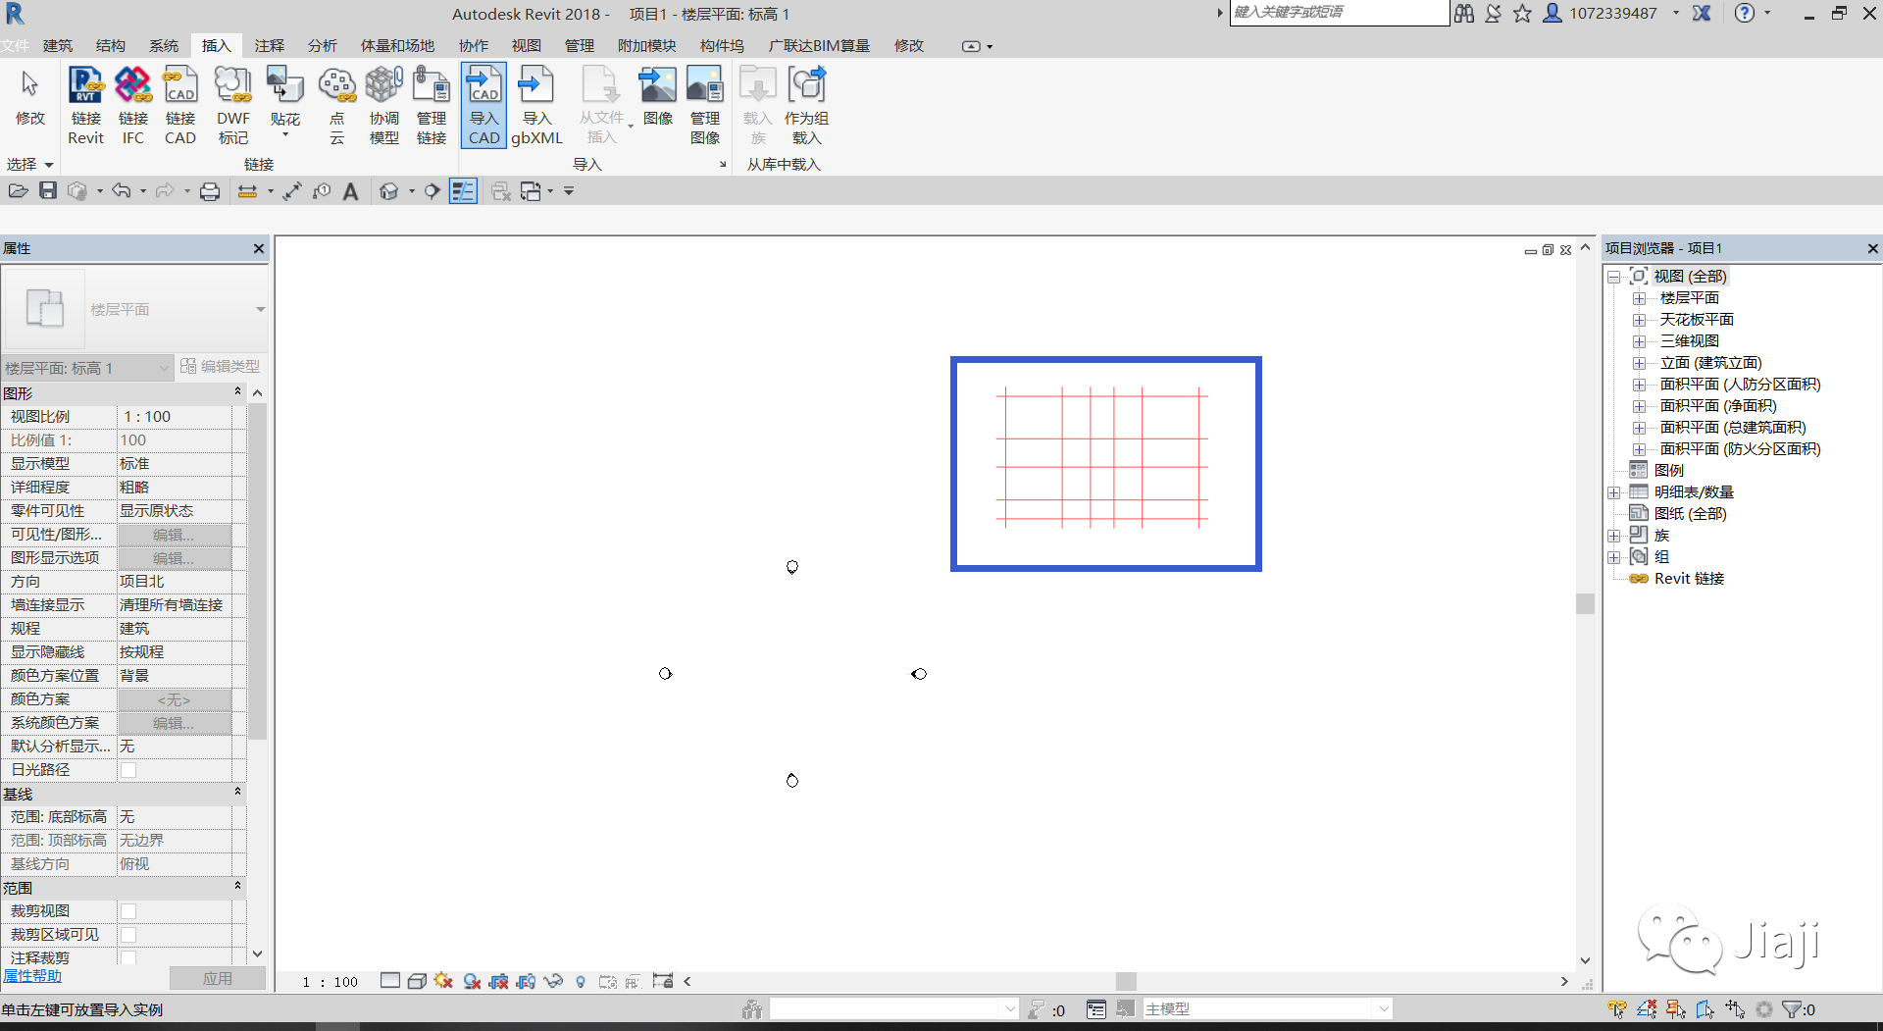Expand the 三维视图 tree node
This screenshot has height=1031, width=1883.
(1639, 341)
